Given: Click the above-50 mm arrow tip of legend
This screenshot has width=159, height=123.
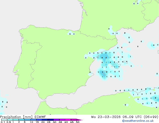Looking at the screenshot, I should point(79,120).
